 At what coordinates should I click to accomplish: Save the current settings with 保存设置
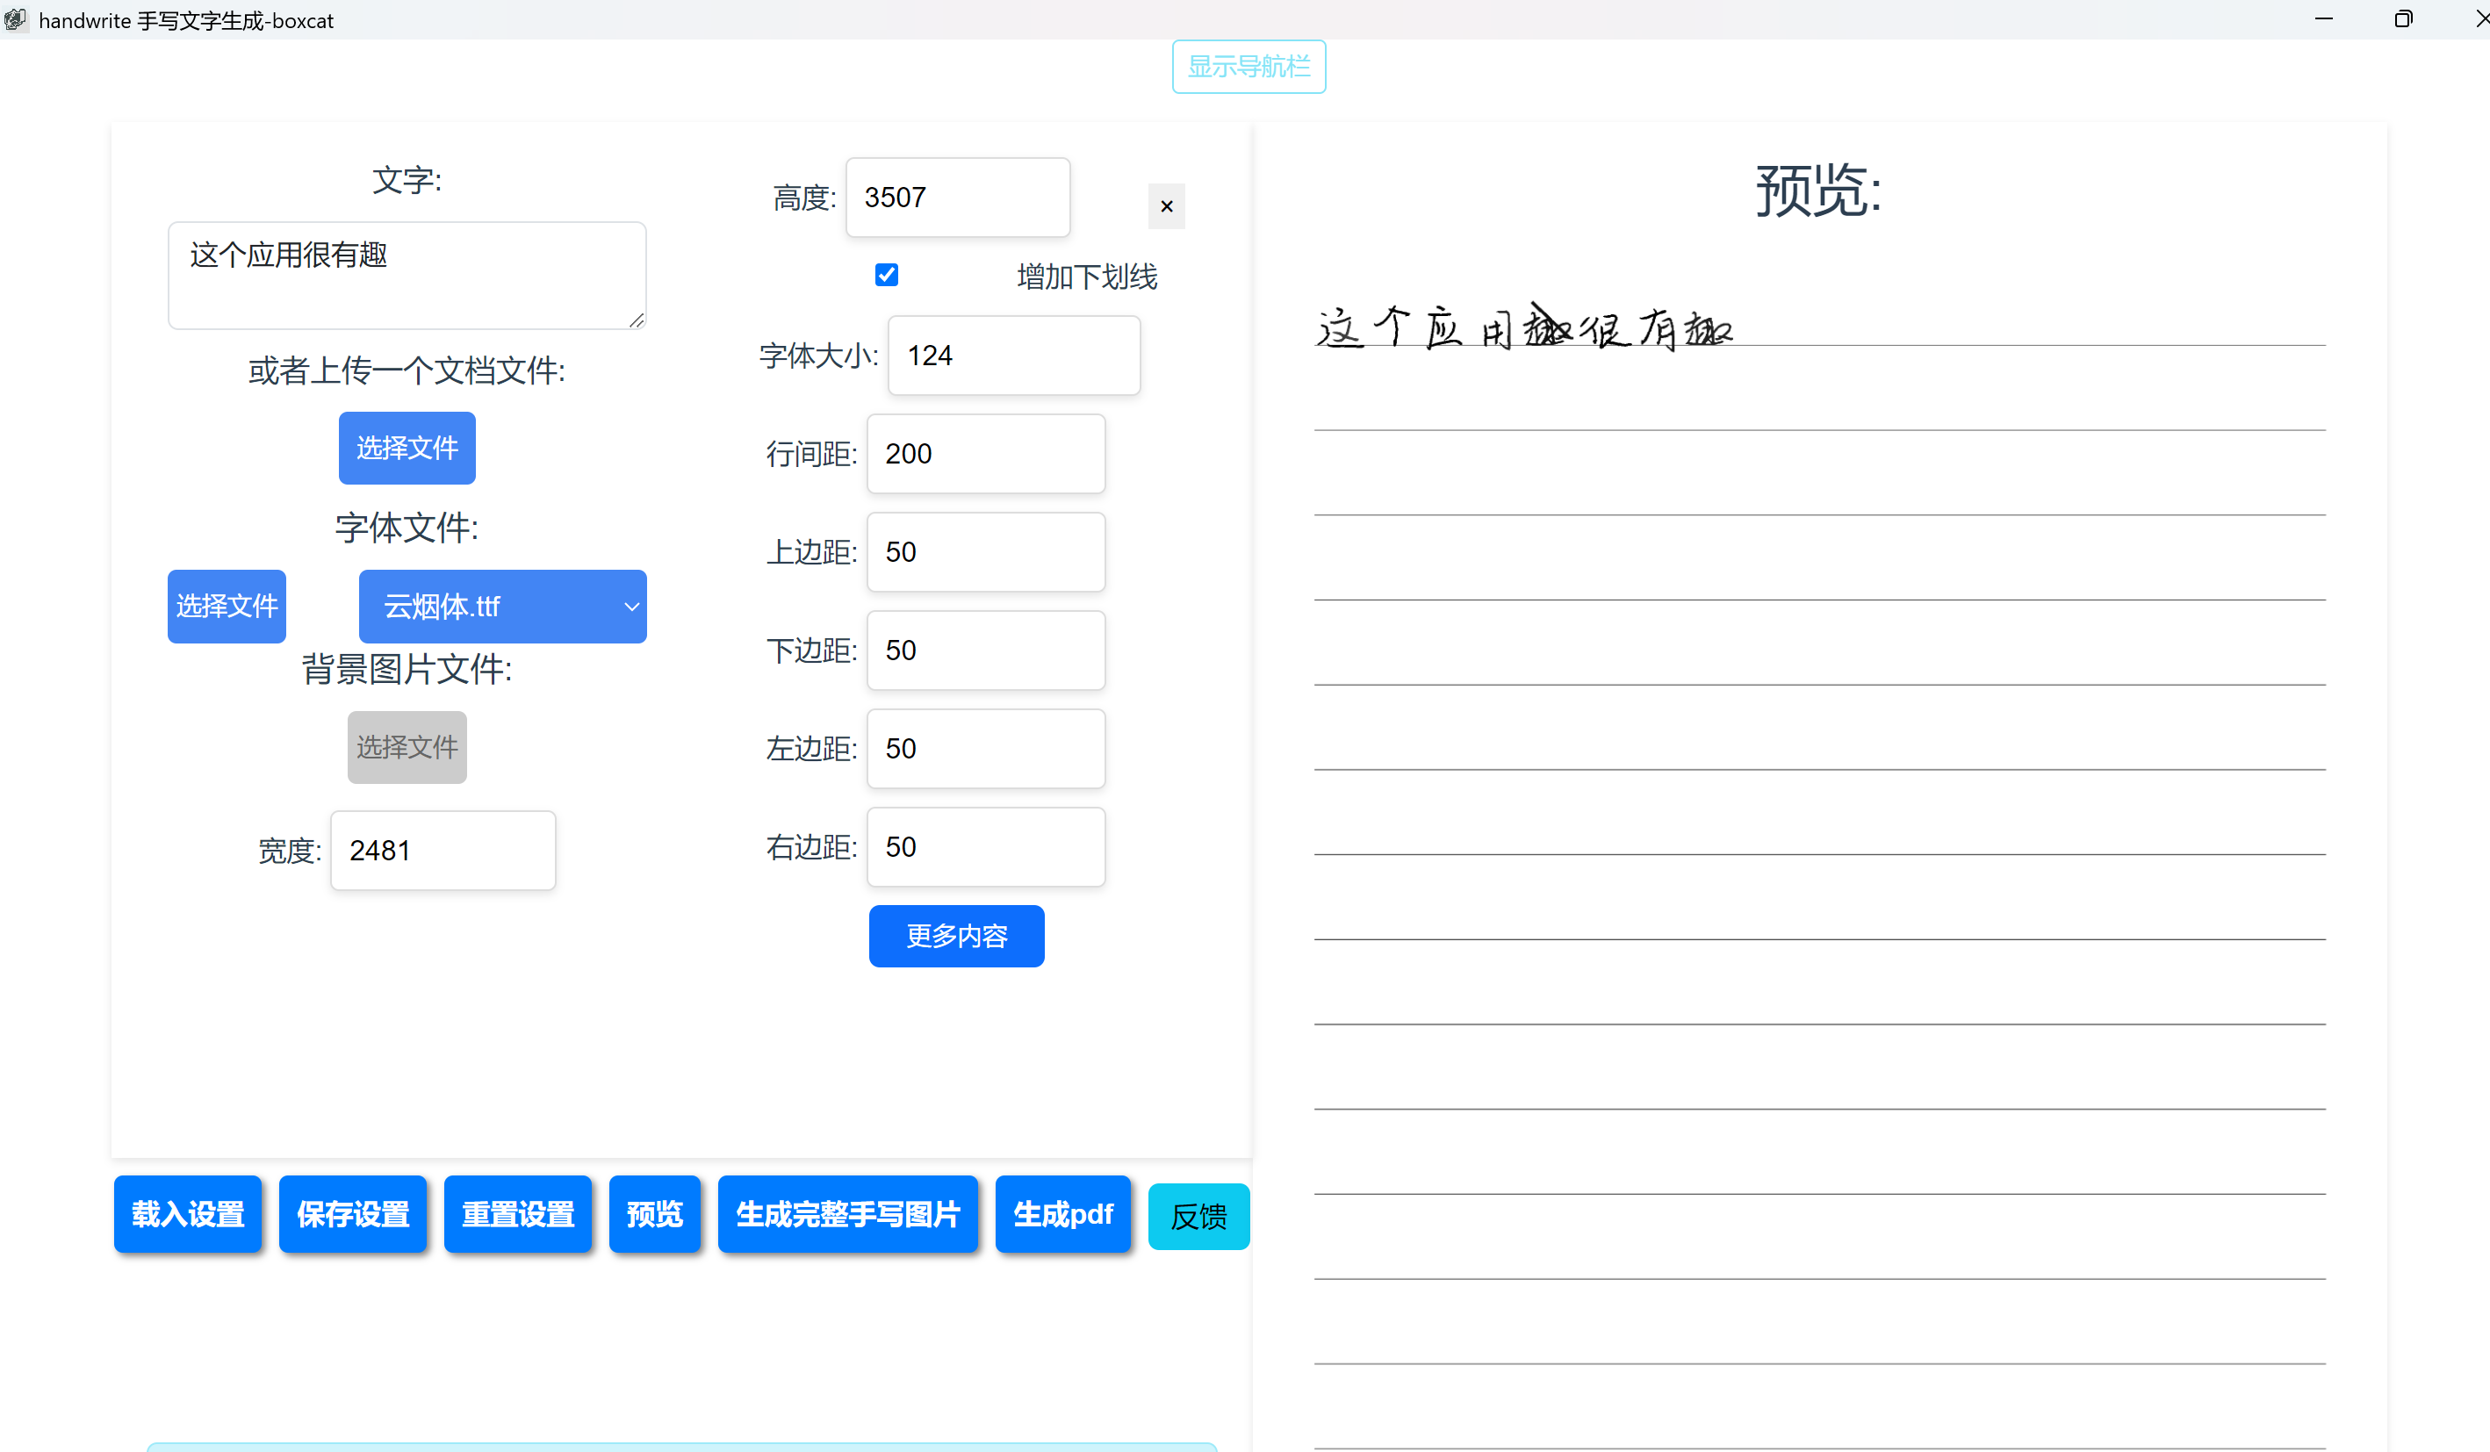[x=353, y=1214]
